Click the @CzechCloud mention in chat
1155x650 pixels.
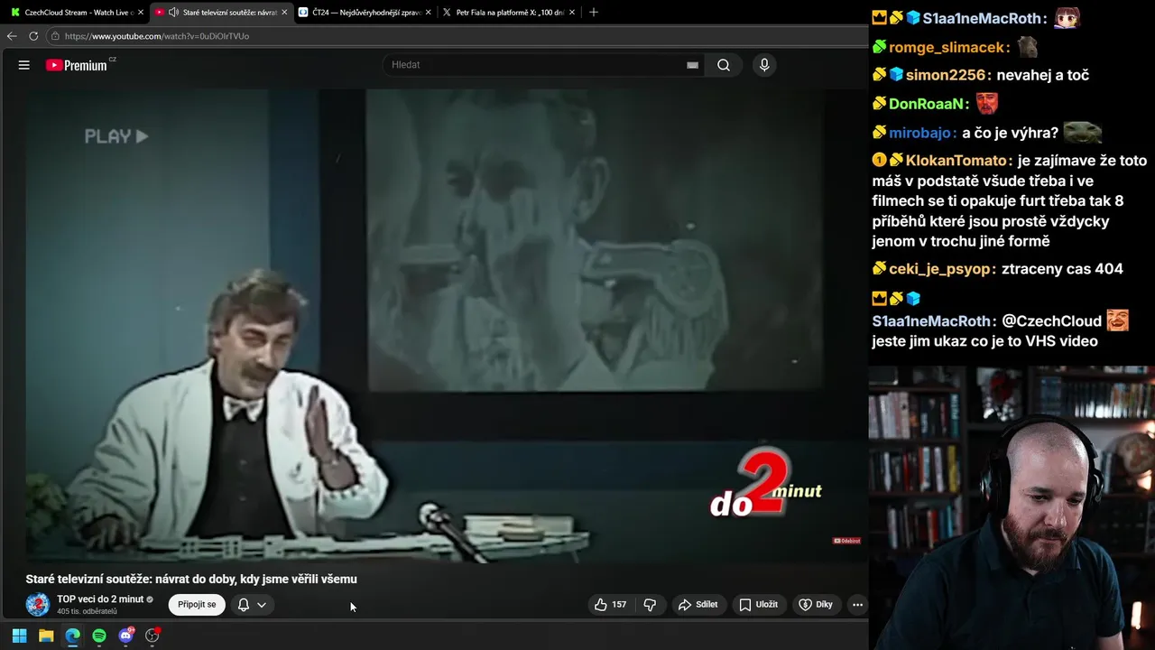1052,321
